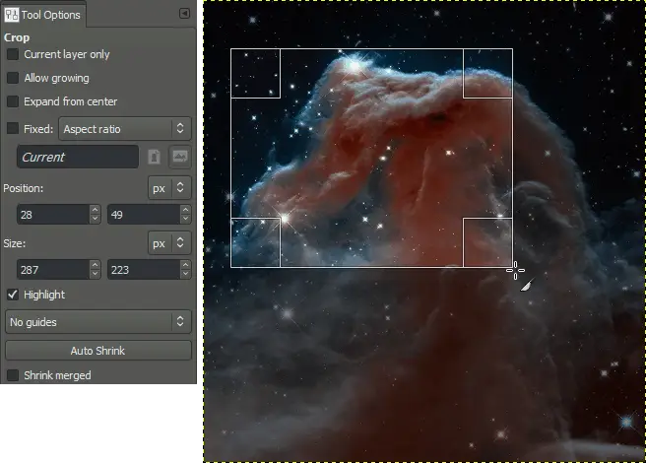Increase Size height with up arrow
This screenshot has height=463, width=646.
[186, 265]
